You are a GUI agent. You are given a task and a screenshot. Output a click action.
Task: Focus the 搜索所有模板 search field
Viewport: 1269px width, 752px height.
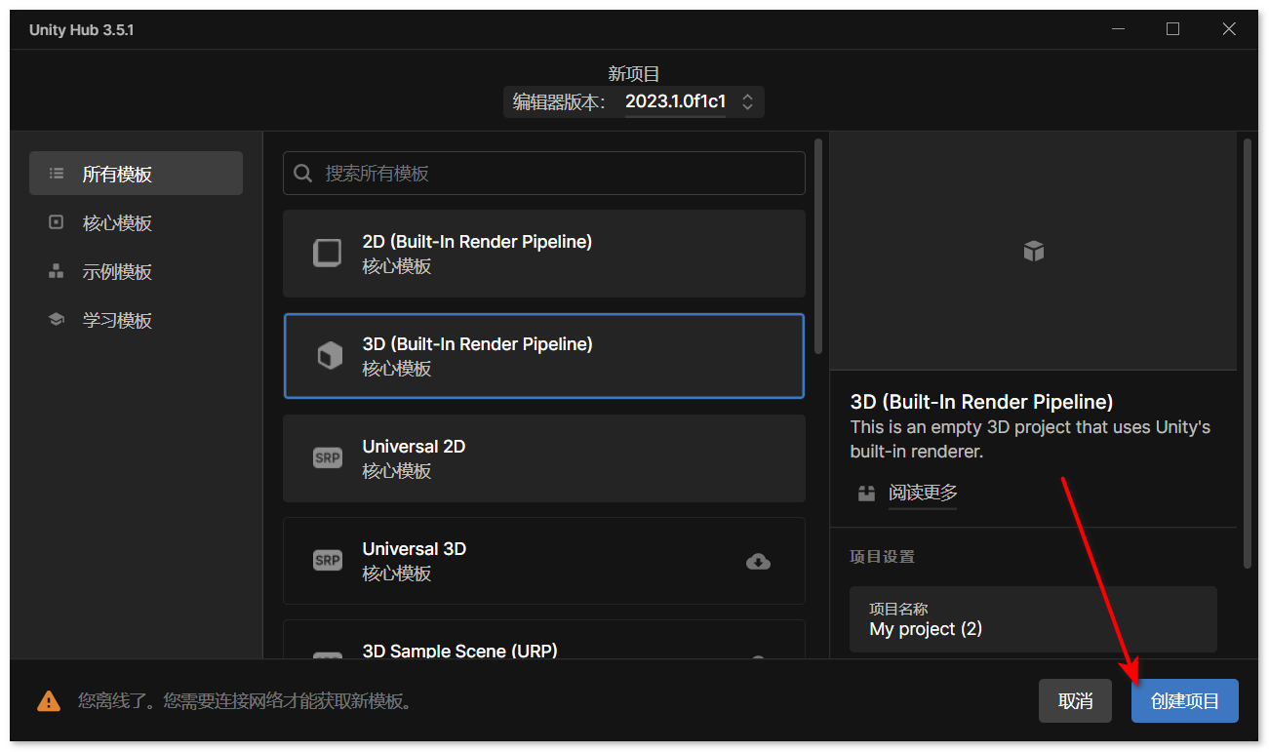point(544,174)
